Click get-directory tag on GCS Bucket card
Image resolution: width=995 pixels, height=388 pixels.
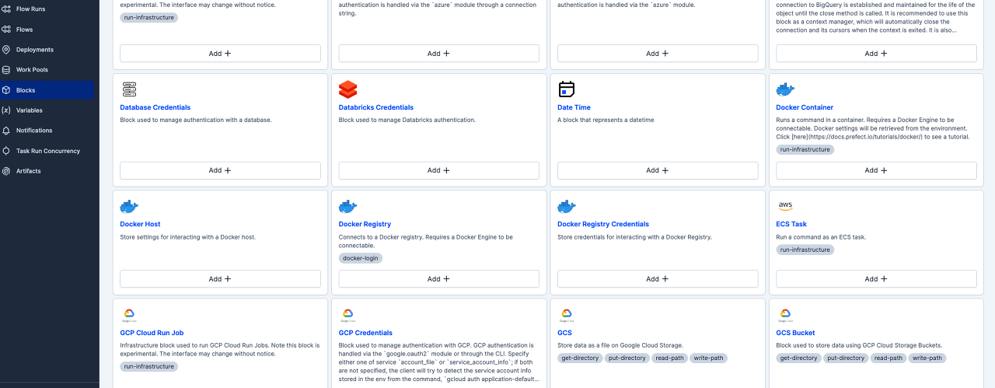click(x=798, y=358)
